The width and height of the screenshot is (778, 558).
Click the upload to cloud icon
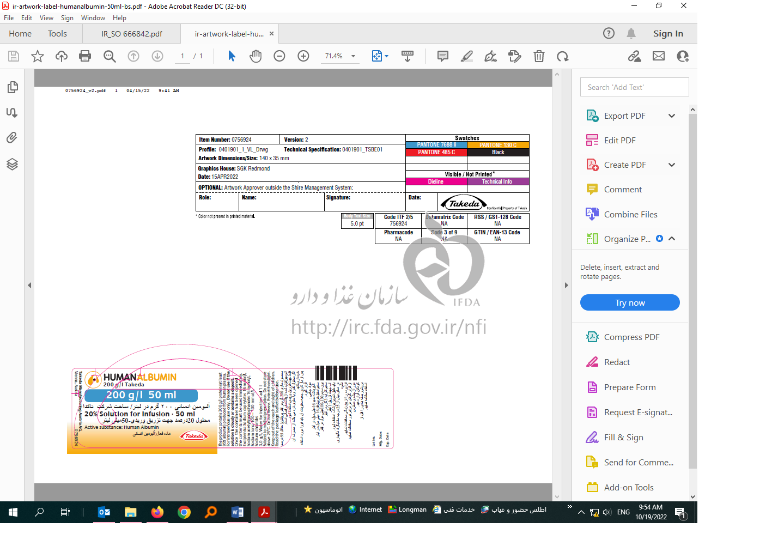62,56
